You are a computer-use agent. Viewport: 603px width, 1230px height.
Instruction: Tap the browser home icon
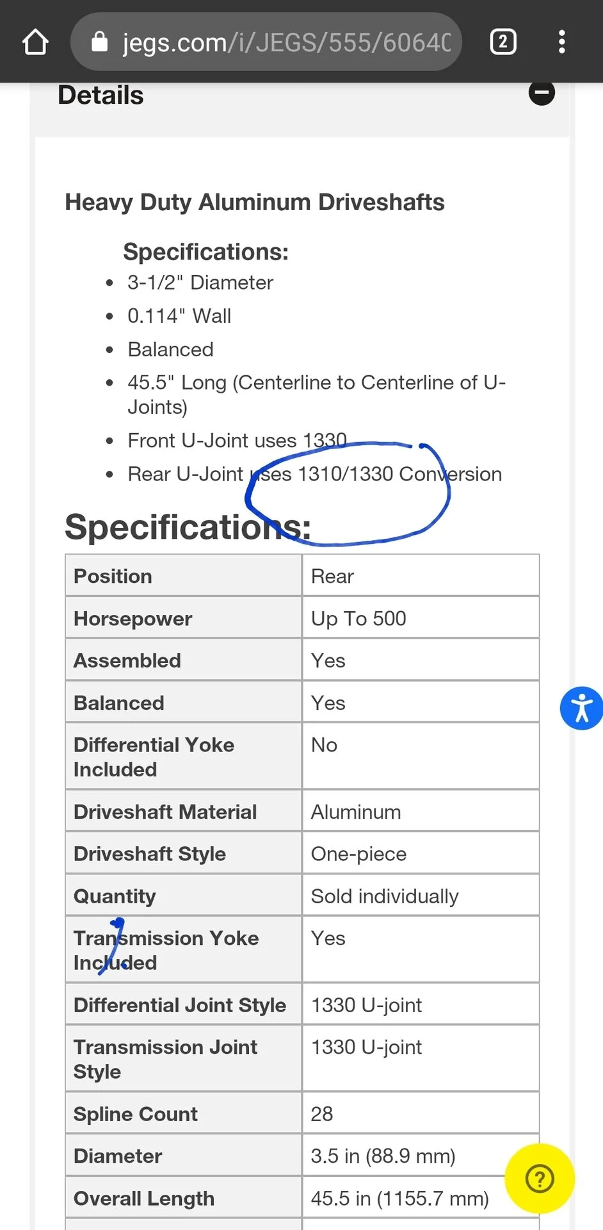(x=35, y=42)
